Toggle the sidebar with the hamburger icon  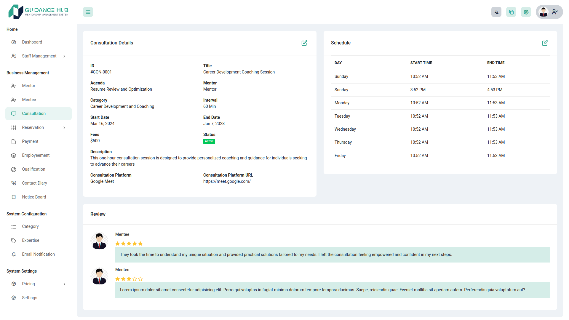[x=88, y=12]
